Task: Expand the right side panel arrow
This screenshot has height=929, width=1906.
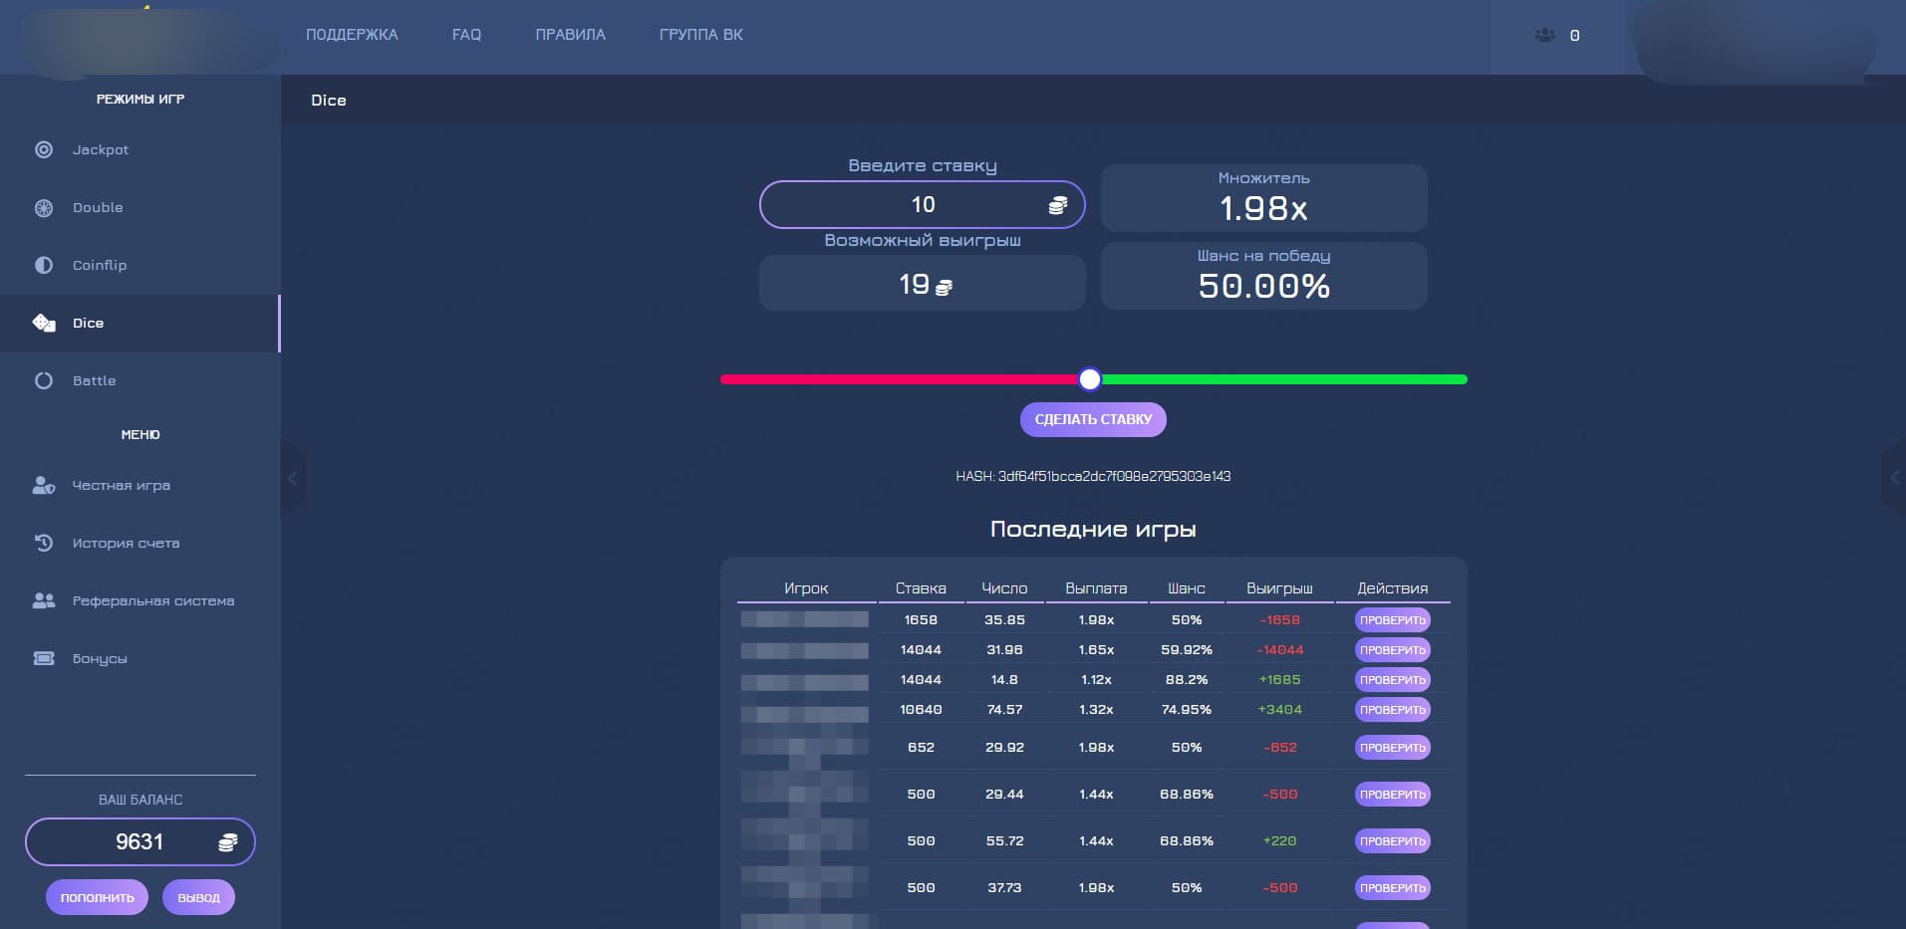Action: tap(1894, 479)
